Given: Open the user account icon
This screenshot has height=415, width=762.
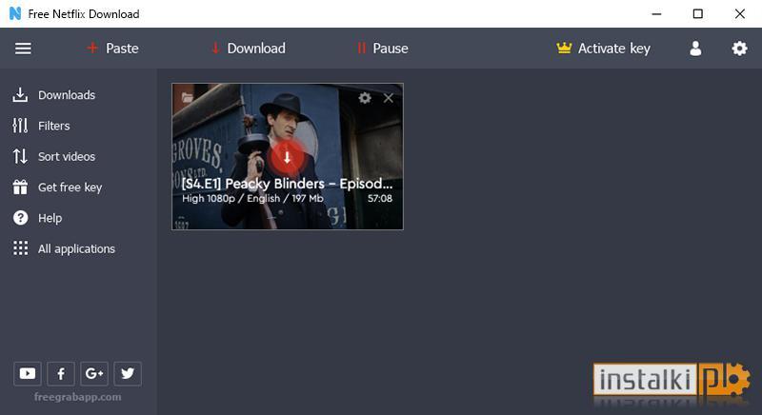Looking at the screenshot, I should point(695,48).
